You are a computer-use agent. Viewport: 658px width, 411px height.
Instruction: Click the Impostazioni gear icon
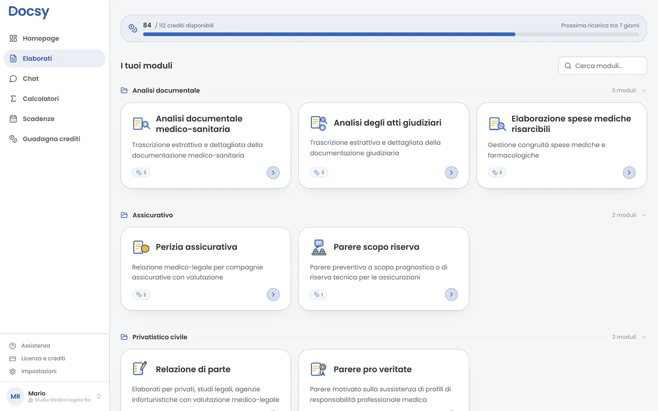click(x=13, y=371)
